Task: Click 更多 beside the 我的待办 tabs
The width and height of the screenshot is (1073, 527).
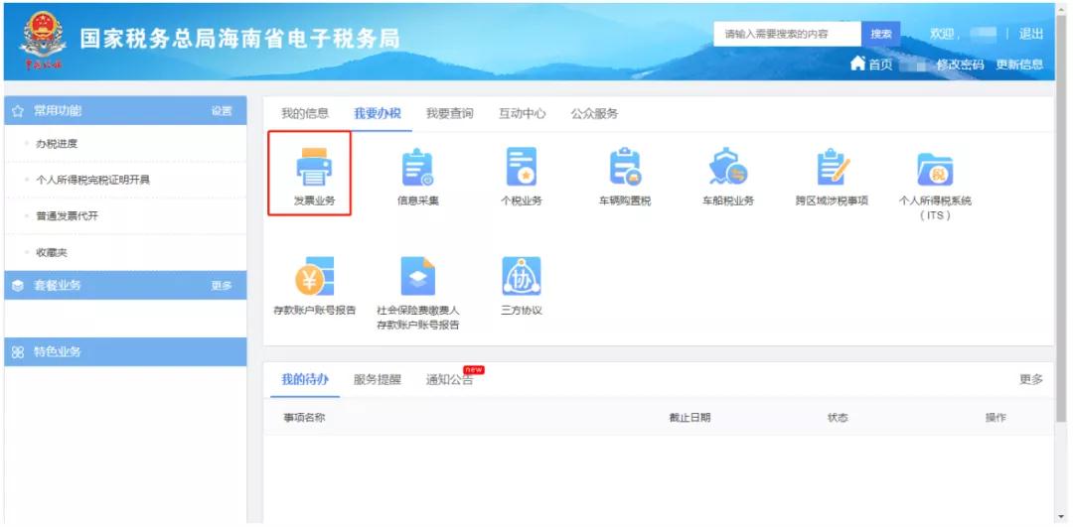Action: 1031,379
